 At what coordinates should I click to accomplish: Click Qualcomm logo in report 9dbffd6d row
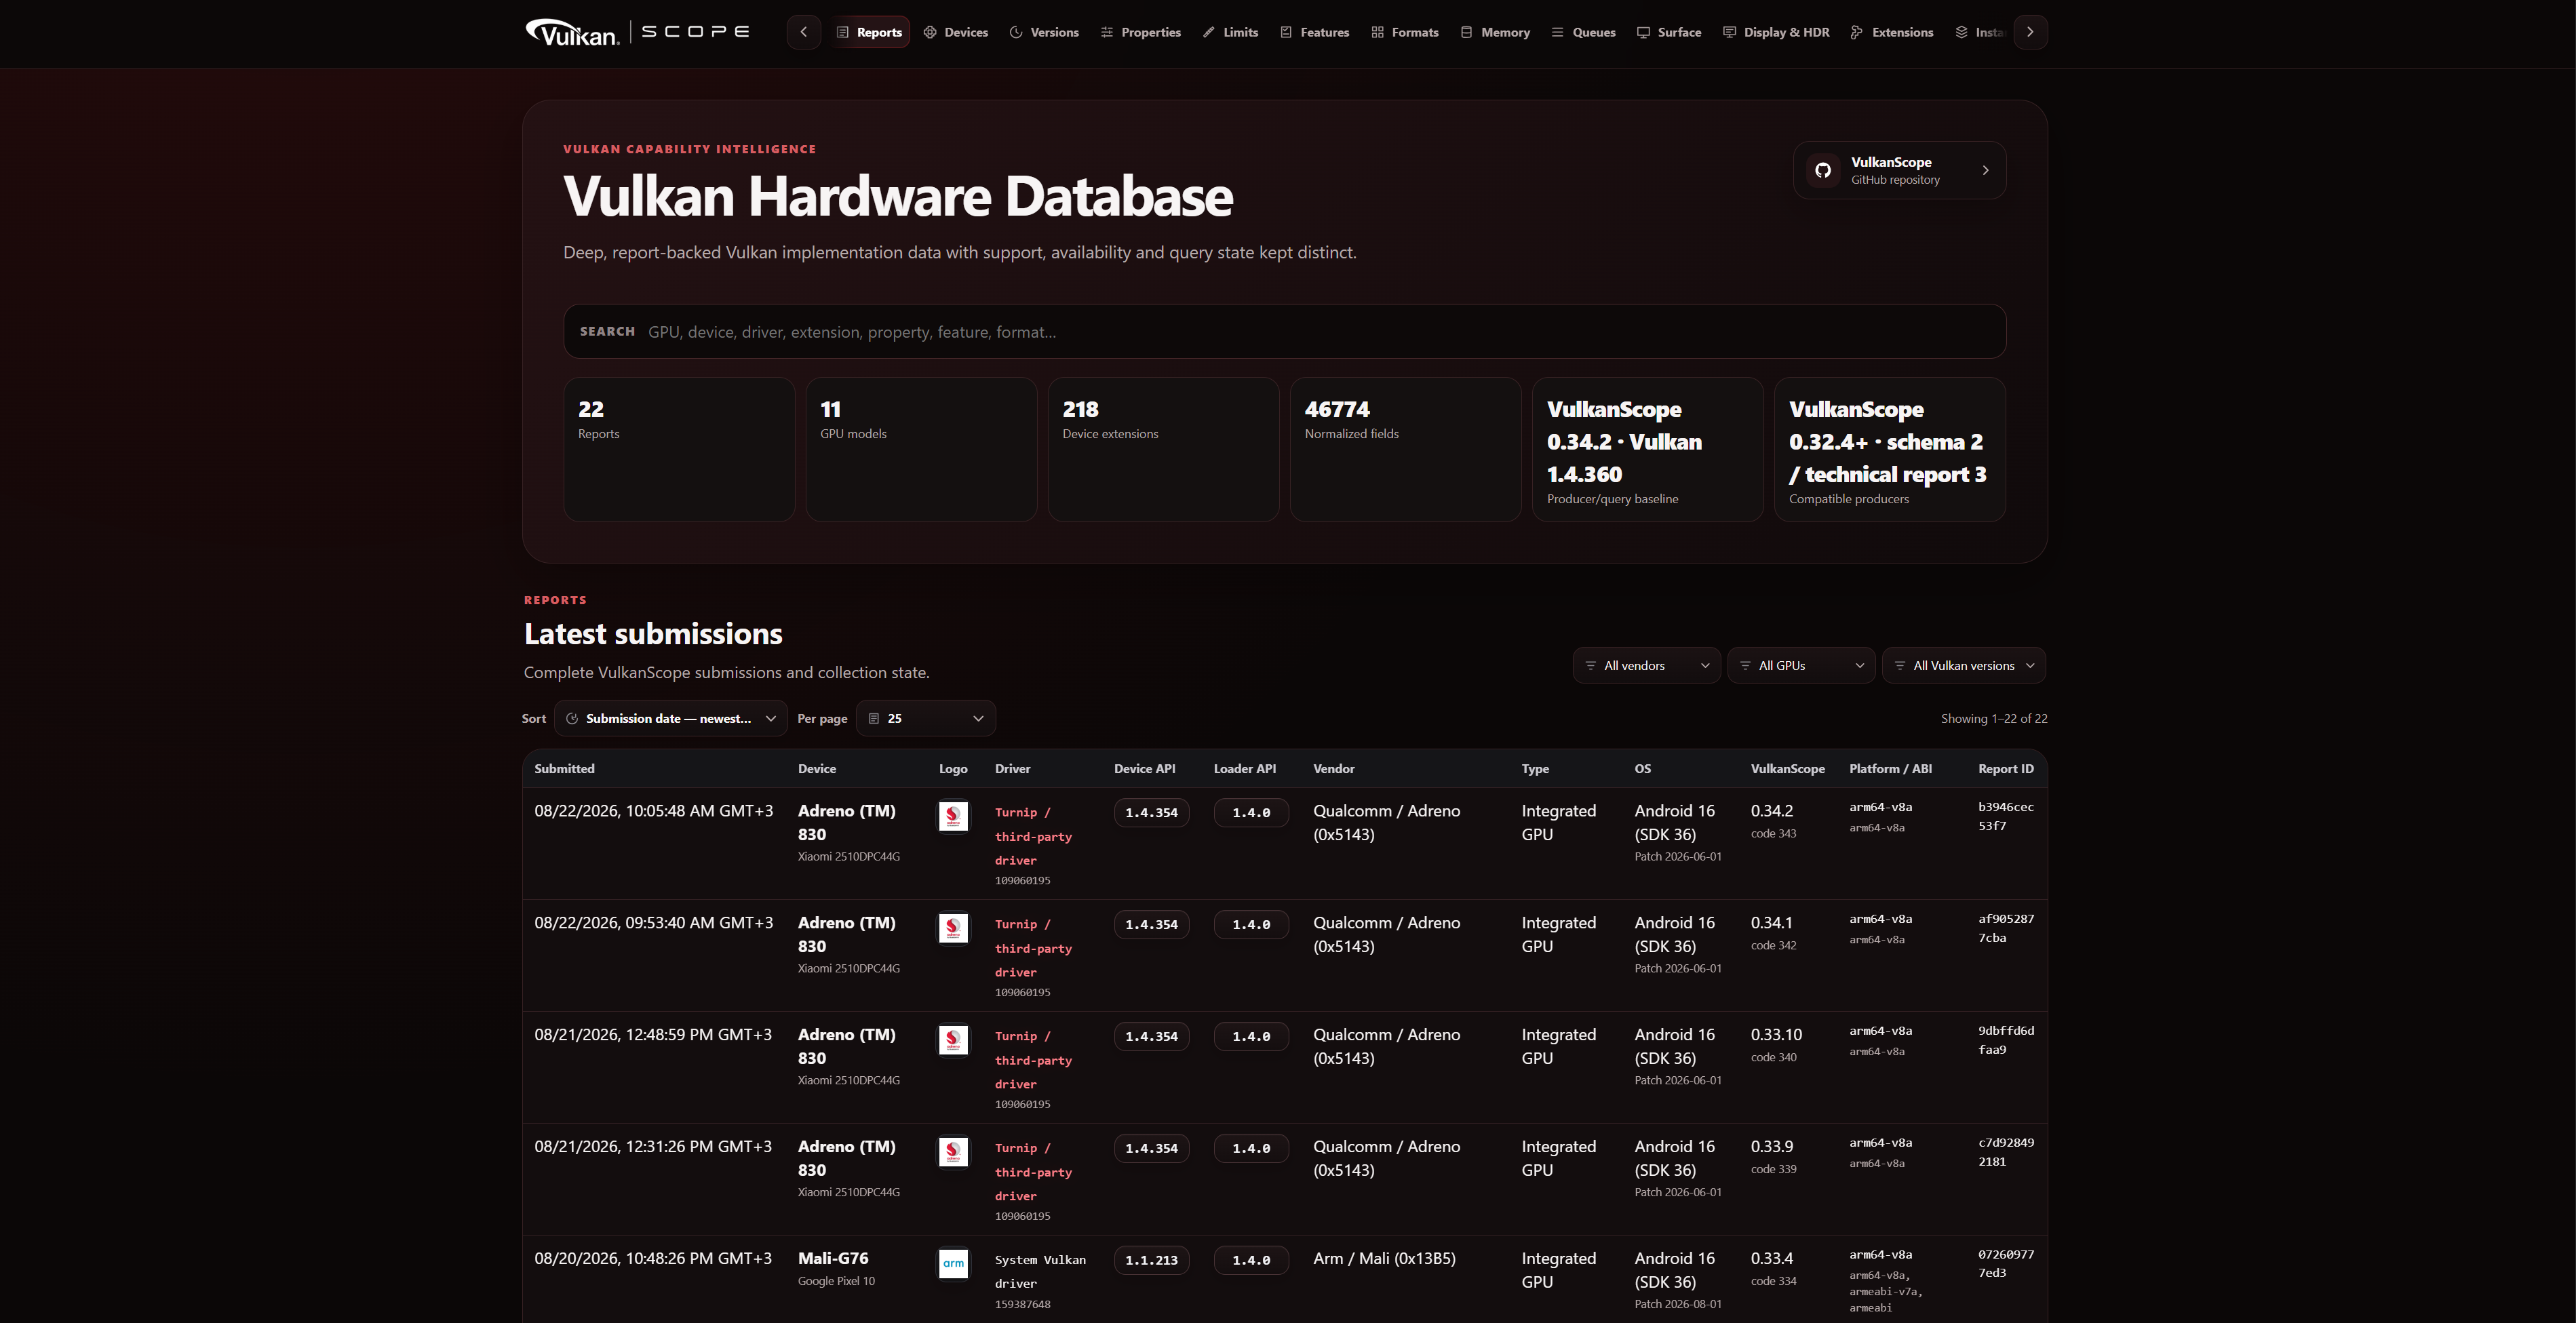coord(953,1040)
